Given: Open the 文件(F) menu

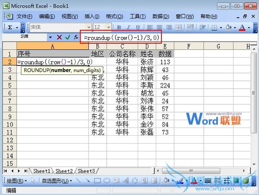Looking at the screenshot, I should [25, 16].
